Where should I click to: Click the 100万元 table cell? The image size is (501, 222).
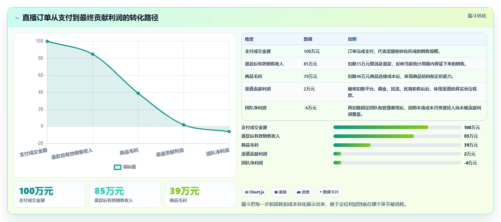[312, 51]
